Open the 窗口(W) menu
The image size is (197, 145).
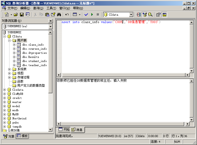(x=64, y=8)
